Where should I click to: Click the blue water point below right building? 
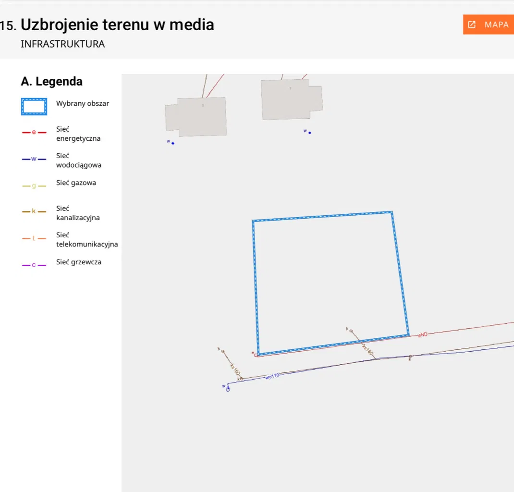(309, 133)
